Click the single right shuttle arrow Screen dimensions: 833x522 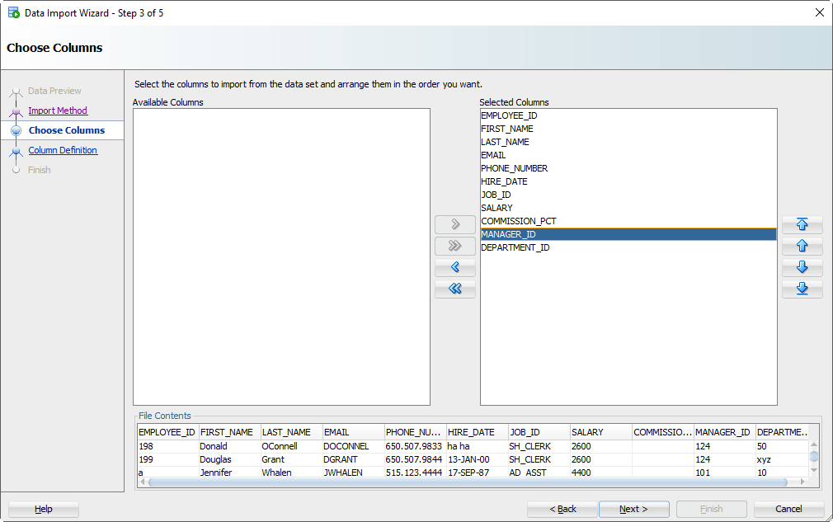point(455,224)
